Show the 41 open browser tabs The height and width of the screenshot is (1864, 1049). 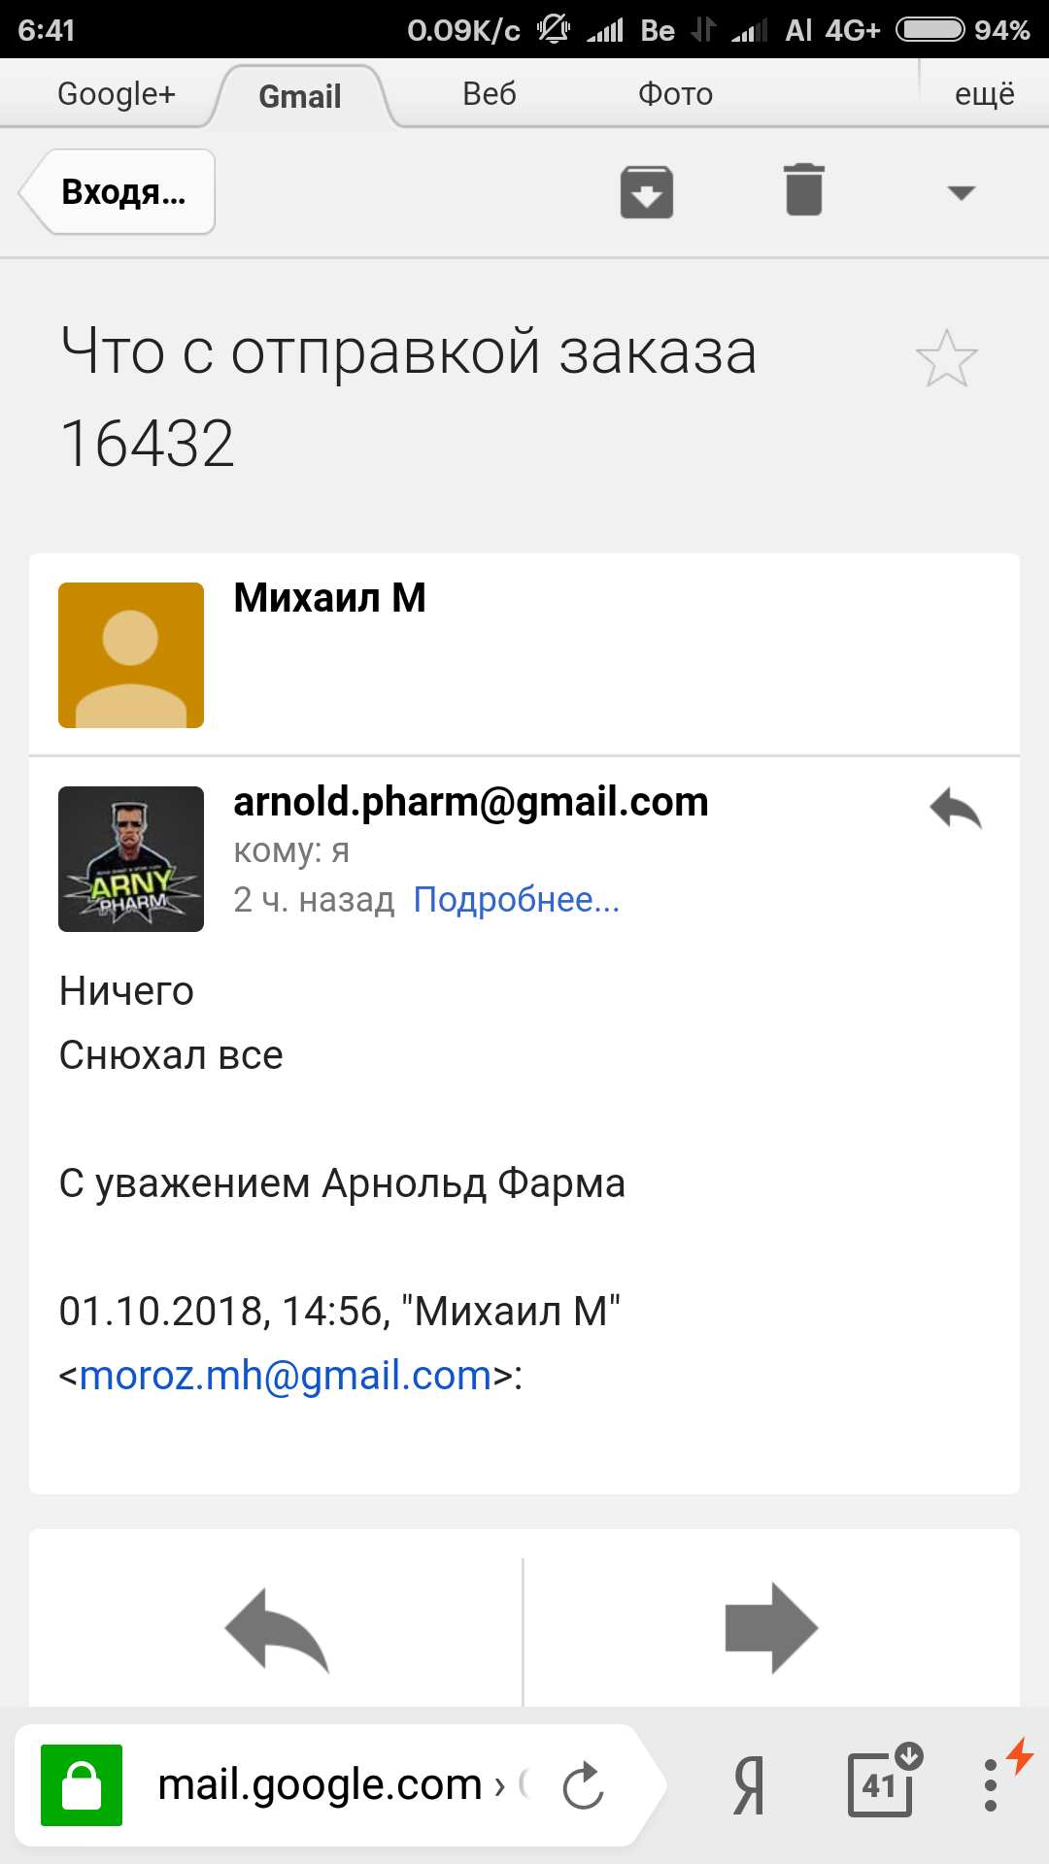(x=884, y=1781)
